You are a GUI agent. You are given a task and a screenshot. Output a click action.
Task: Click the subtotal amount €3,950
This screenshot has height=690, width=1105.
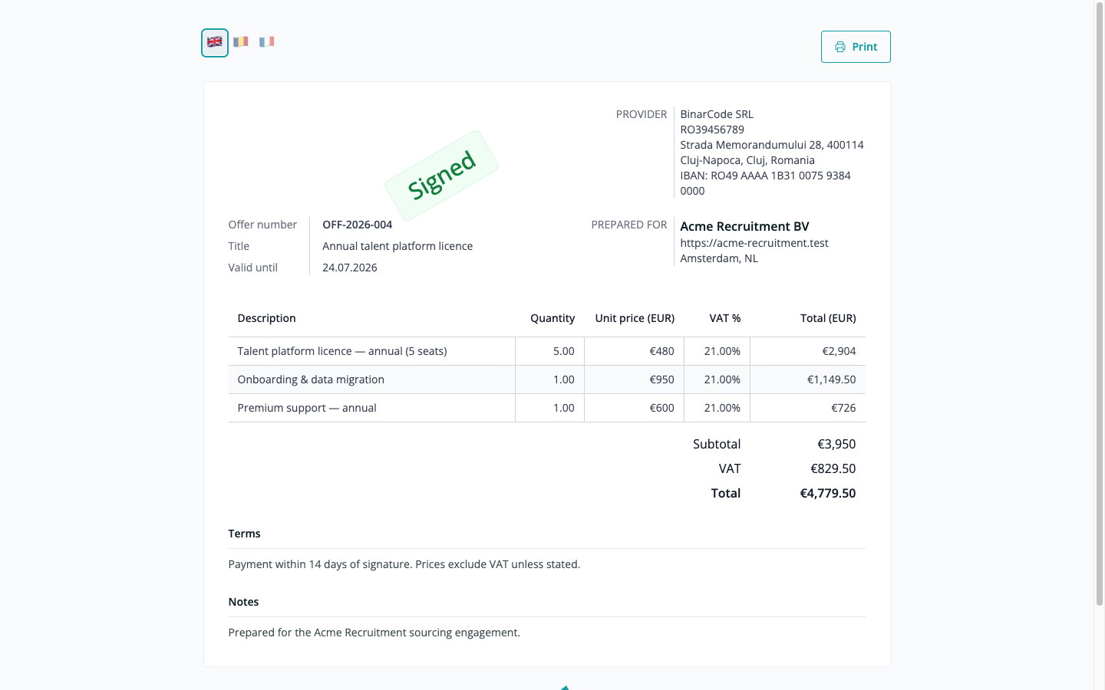pos(836,444)
